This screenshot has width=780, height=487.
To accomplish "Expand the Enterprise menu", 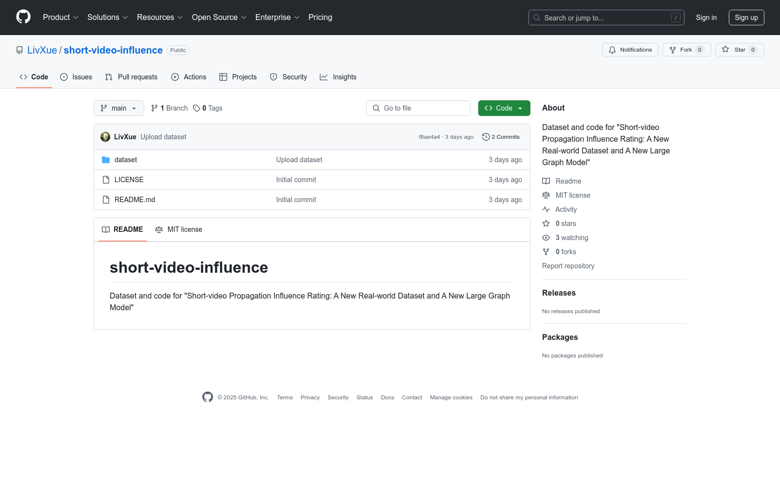I will click(277, 17).
